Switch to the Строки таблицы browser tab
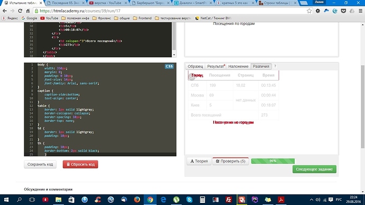Image resolution: width=365 pixels, height=205 pixels. coord(278,3)
